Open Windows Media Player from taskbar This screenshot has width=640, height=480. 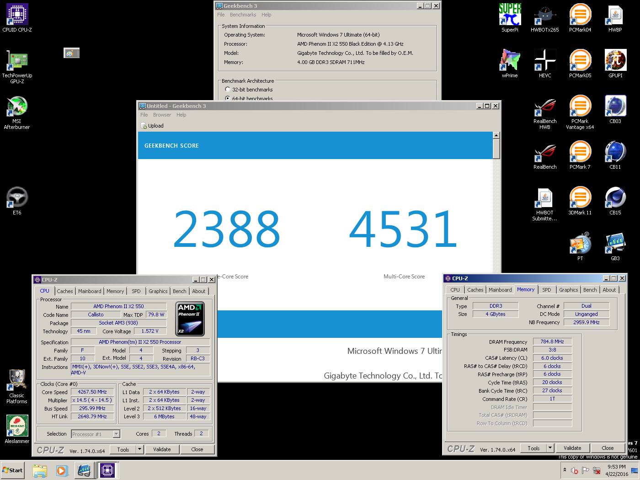point(62,470)
